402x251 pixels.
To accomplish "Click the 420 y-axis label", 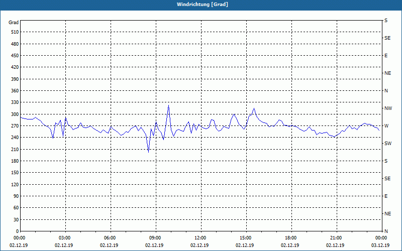I will pos(15,67).
